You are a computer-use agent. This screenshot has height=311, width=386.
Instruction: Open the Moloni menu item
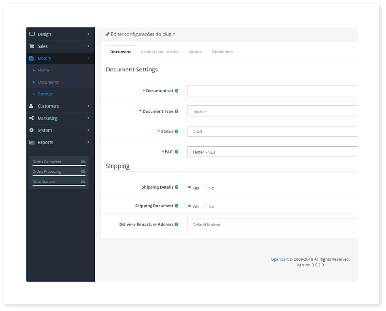[60, 58]
